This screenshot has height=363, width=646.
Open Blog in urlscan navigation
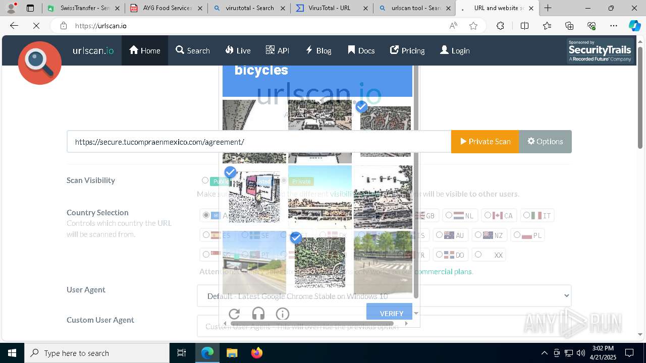point(318,50)
